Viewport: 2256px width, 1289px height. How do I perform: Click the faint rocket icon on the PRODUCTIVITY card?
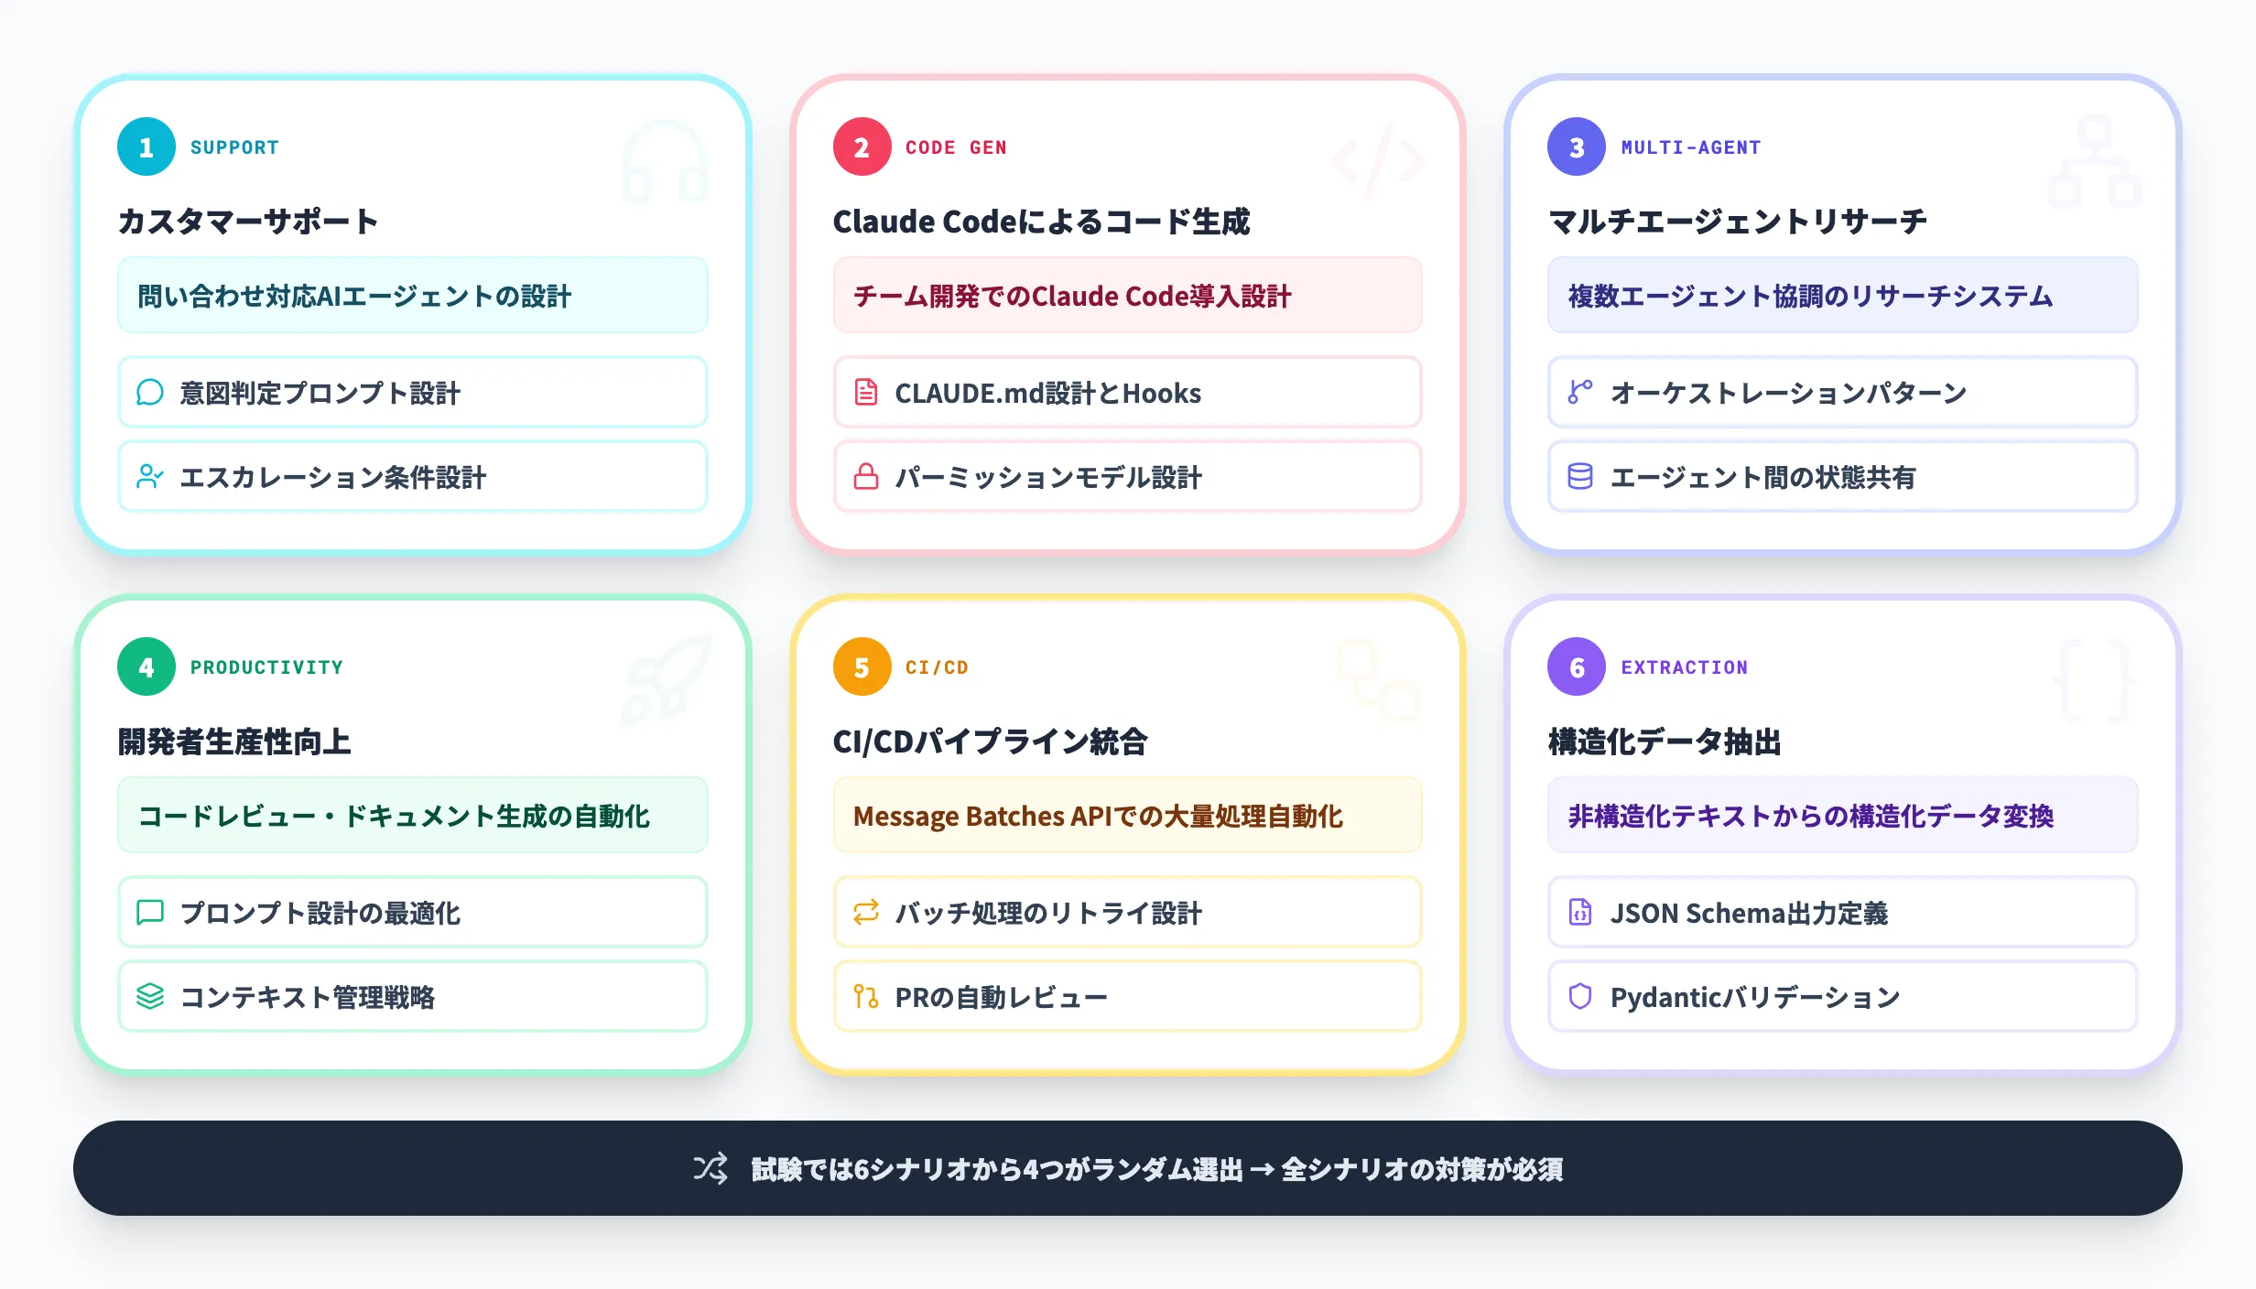coord(665,681)
